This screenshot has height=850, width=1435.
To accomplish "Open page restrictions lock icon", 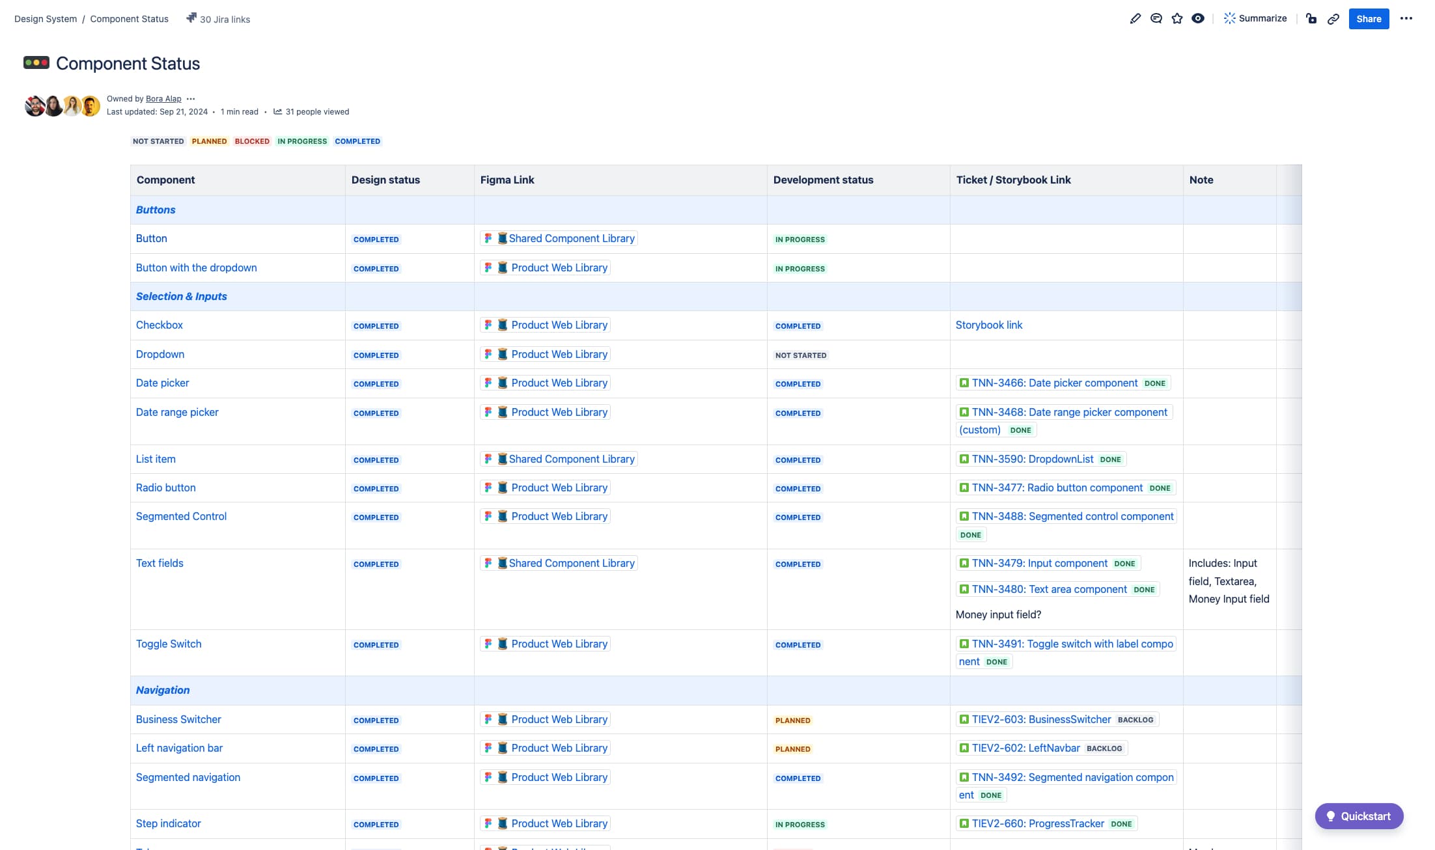I will tap(1311, 19).
